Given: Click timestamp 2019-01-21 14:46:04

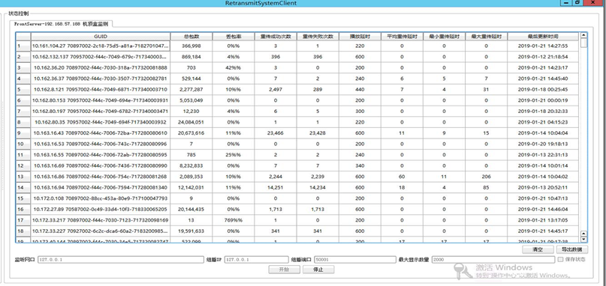Looking at the screenshot, I should click(x=543, y=210).
